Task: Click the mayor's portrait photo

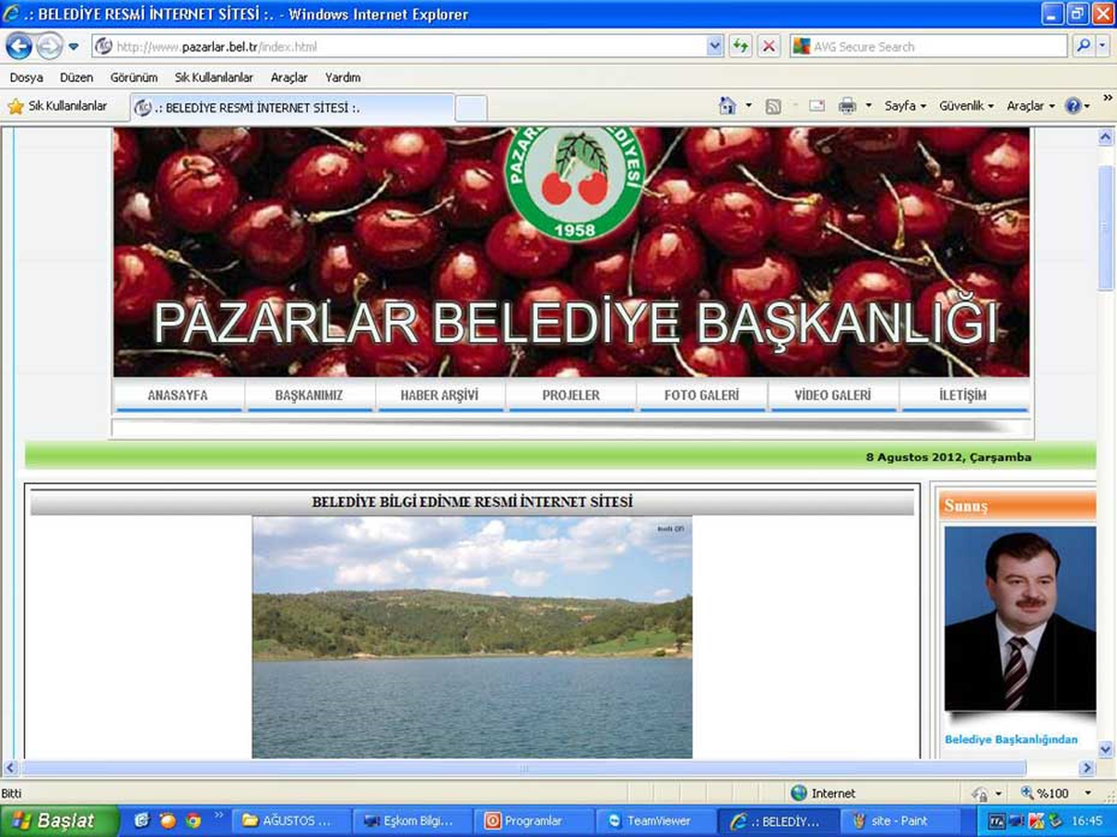Action: tap(1019, 618)
